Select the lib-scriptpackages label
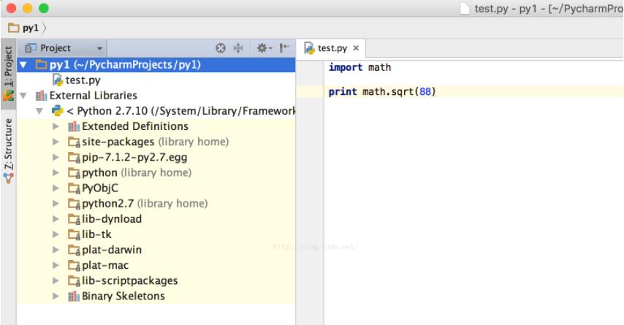Image resolution: width=624 pixels, height=325 pixels. [x=130, y=281]
